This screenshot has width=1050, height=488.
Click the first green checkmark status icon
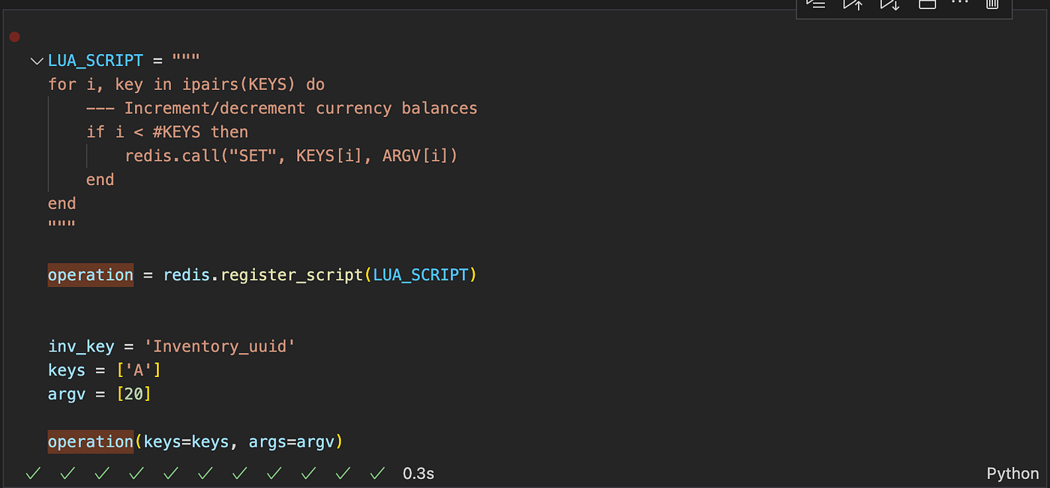point(33,473)
